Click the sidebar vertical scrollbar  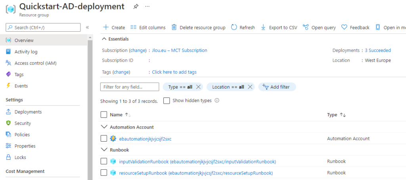pyautogui.click(x=90, y=110)
